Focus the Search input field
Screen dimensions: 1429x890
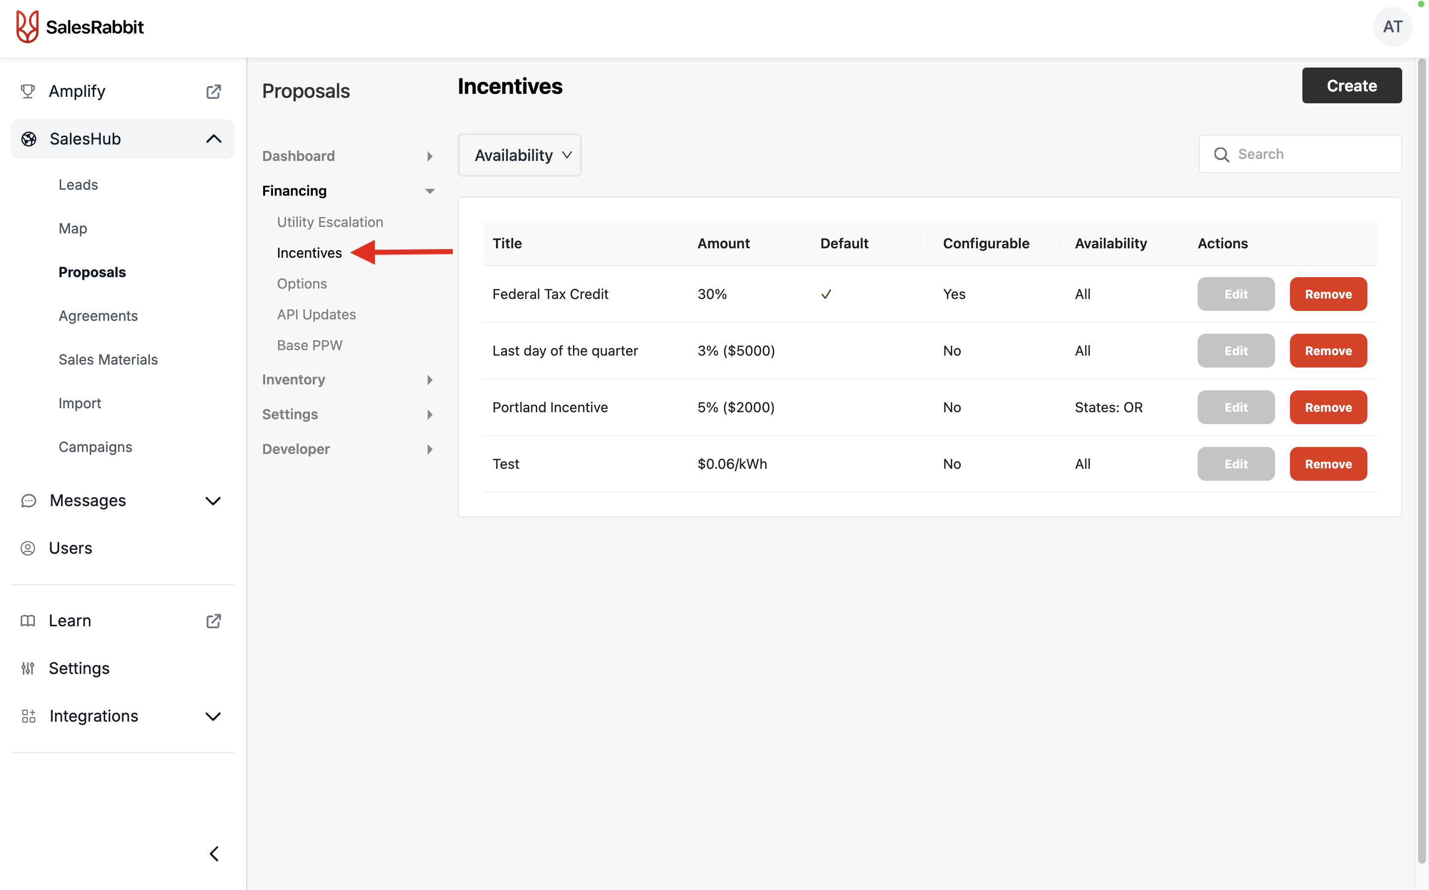[1299, 154]
